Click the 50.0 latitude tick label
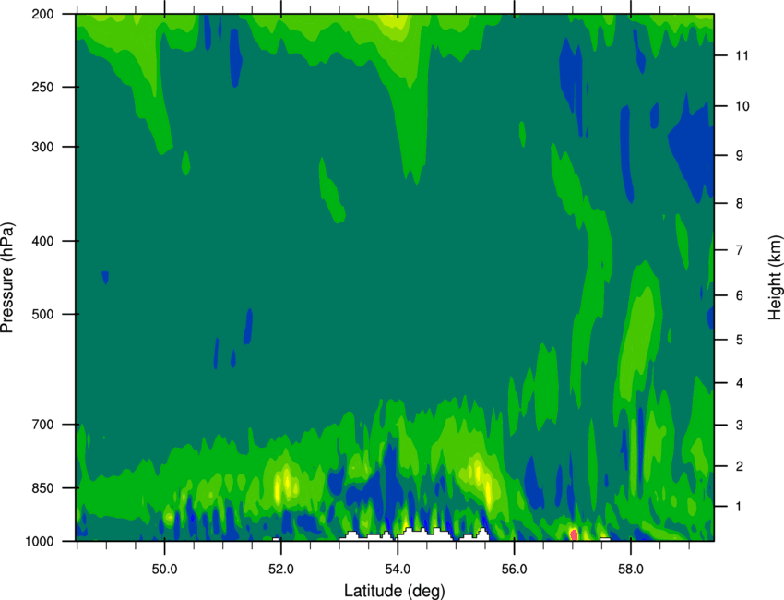Screen dimensions: 784x600 (x=164, y=570)
